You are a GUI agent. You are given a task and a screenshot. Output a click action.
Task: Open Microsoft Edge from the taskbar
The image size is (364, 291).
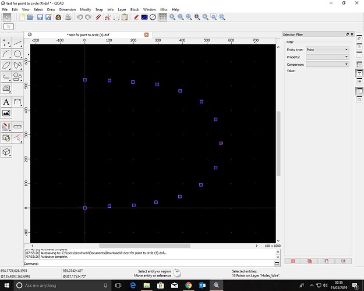click(133, 285)
